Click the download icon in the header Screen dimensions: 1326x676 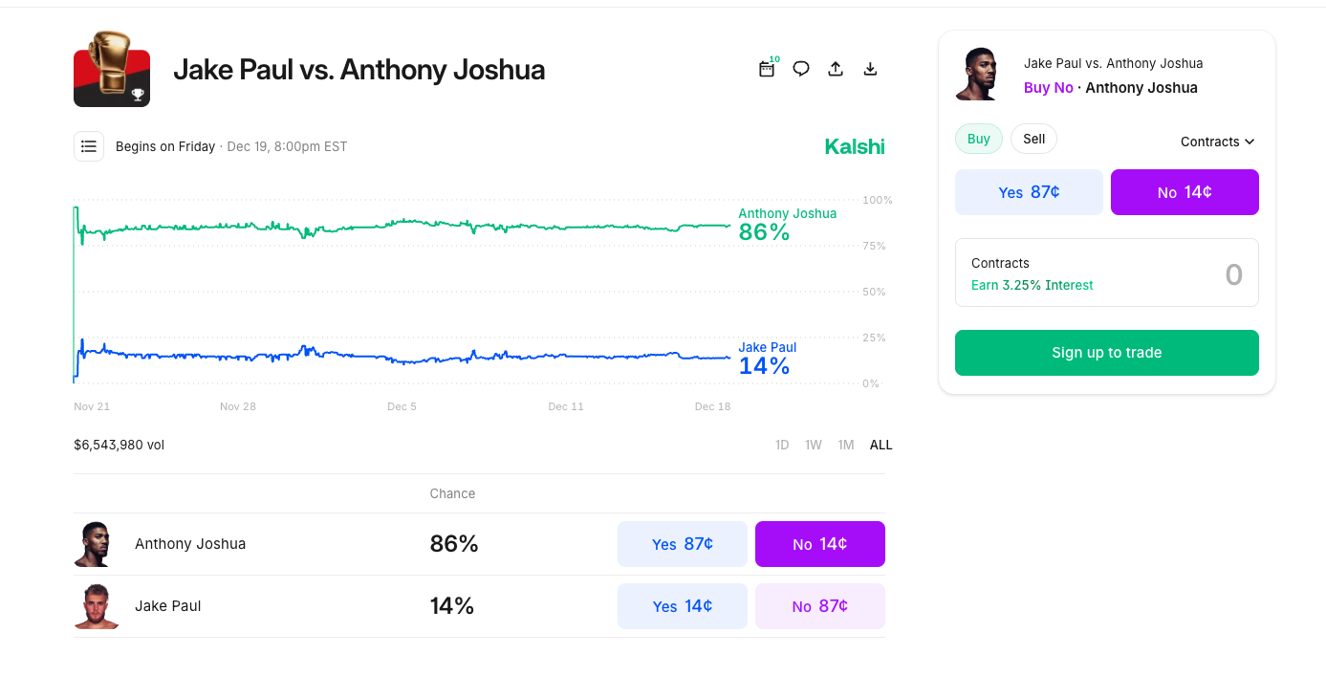[x=870, y=69]
